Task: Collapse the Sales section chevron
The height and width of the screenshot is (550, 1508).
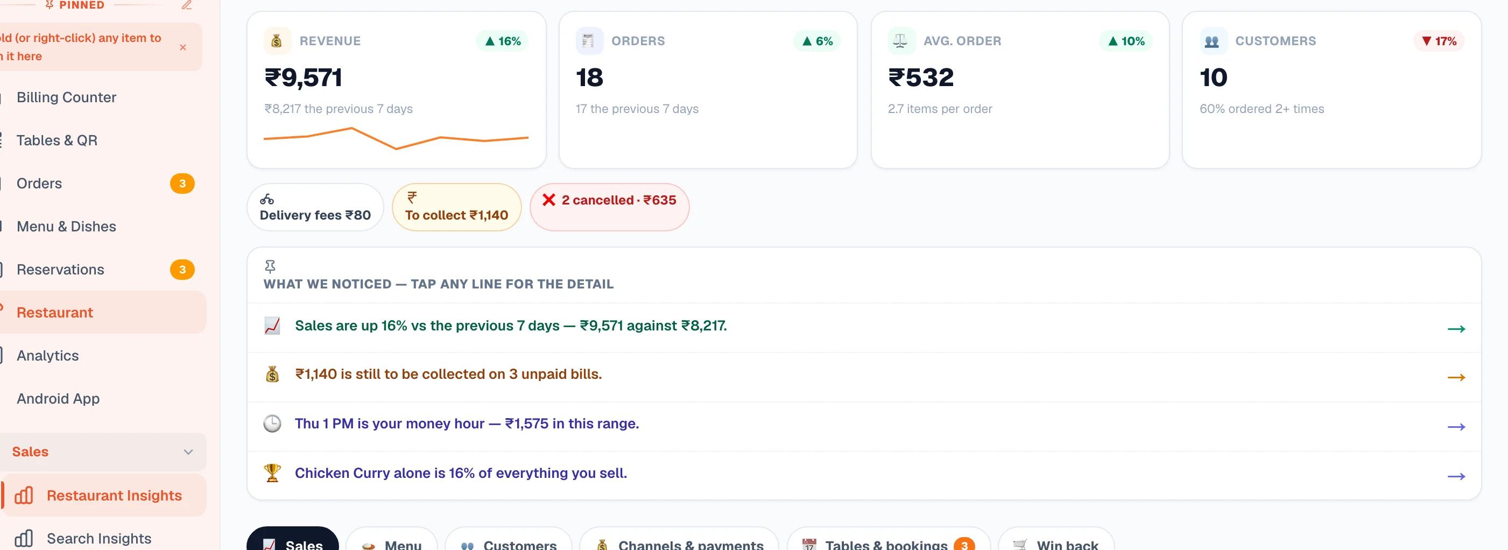Action: [188, 452]
